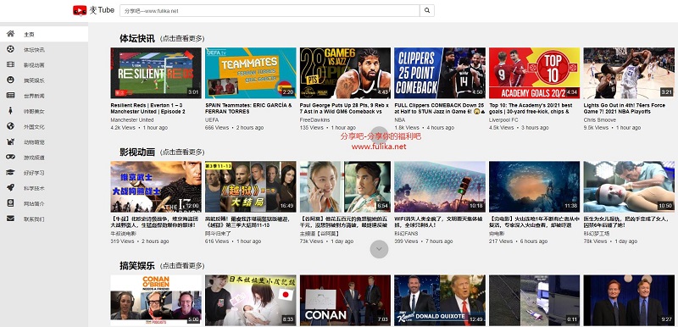Open Resilient Reds video thumbnail

156,73
